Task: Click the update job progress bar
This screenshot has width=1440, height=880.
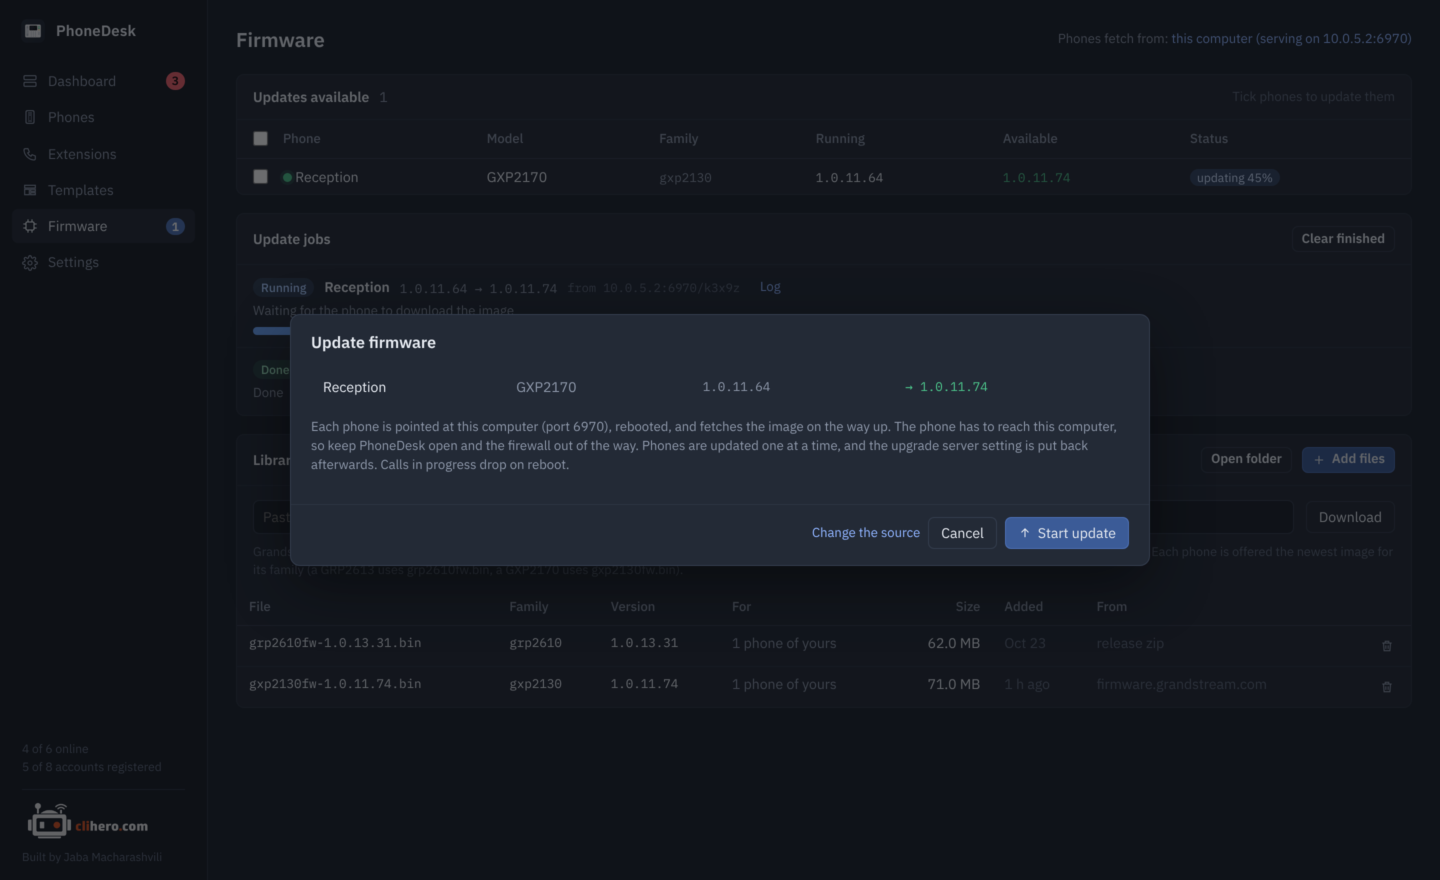Action: (272, 330)
